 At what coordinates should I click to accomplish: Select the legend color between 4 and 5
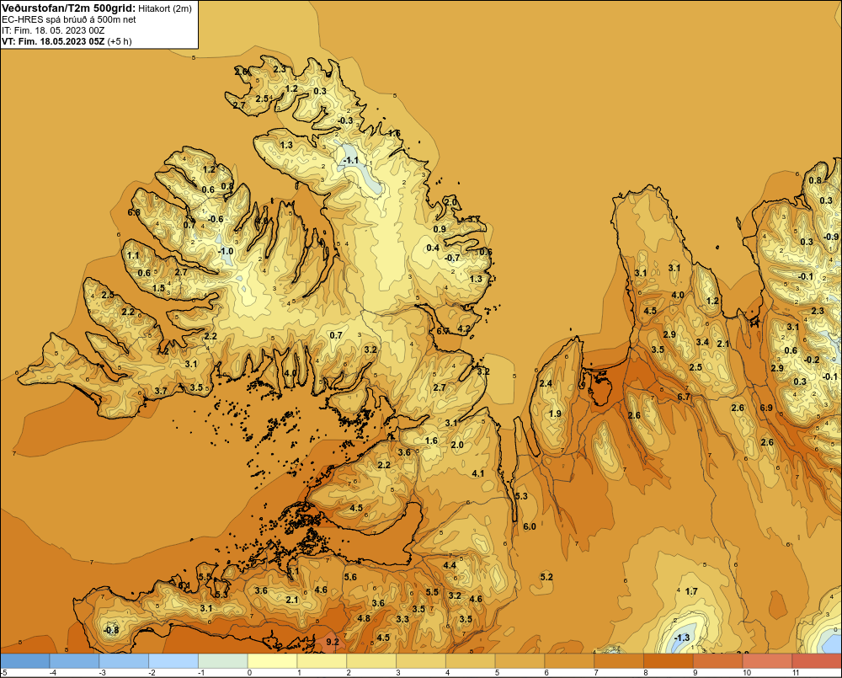471,660
